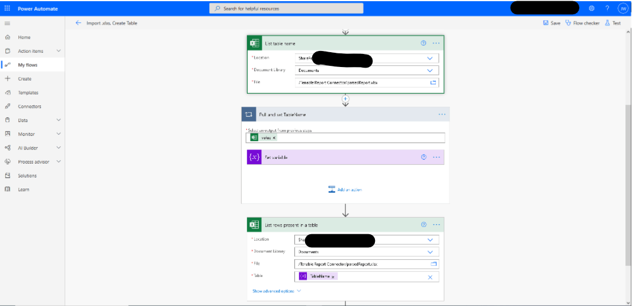
Task: Click the Templates icon in sidebar
Action: tap(7, 93)
